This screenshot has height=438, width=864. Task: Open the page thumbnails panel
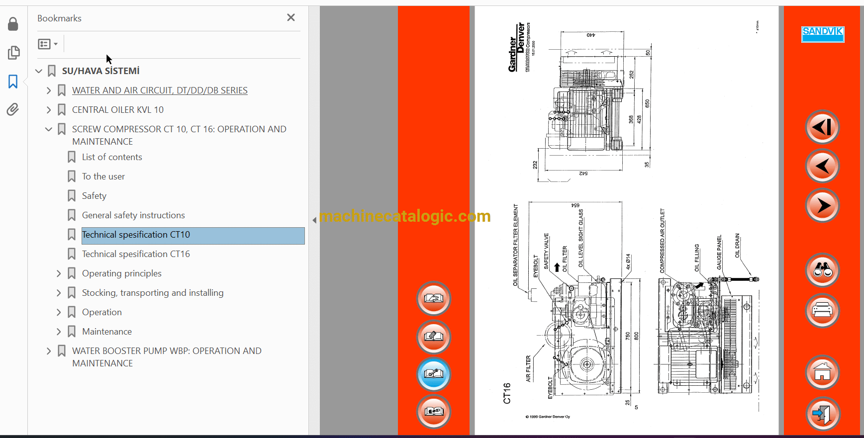coord(13,53)
